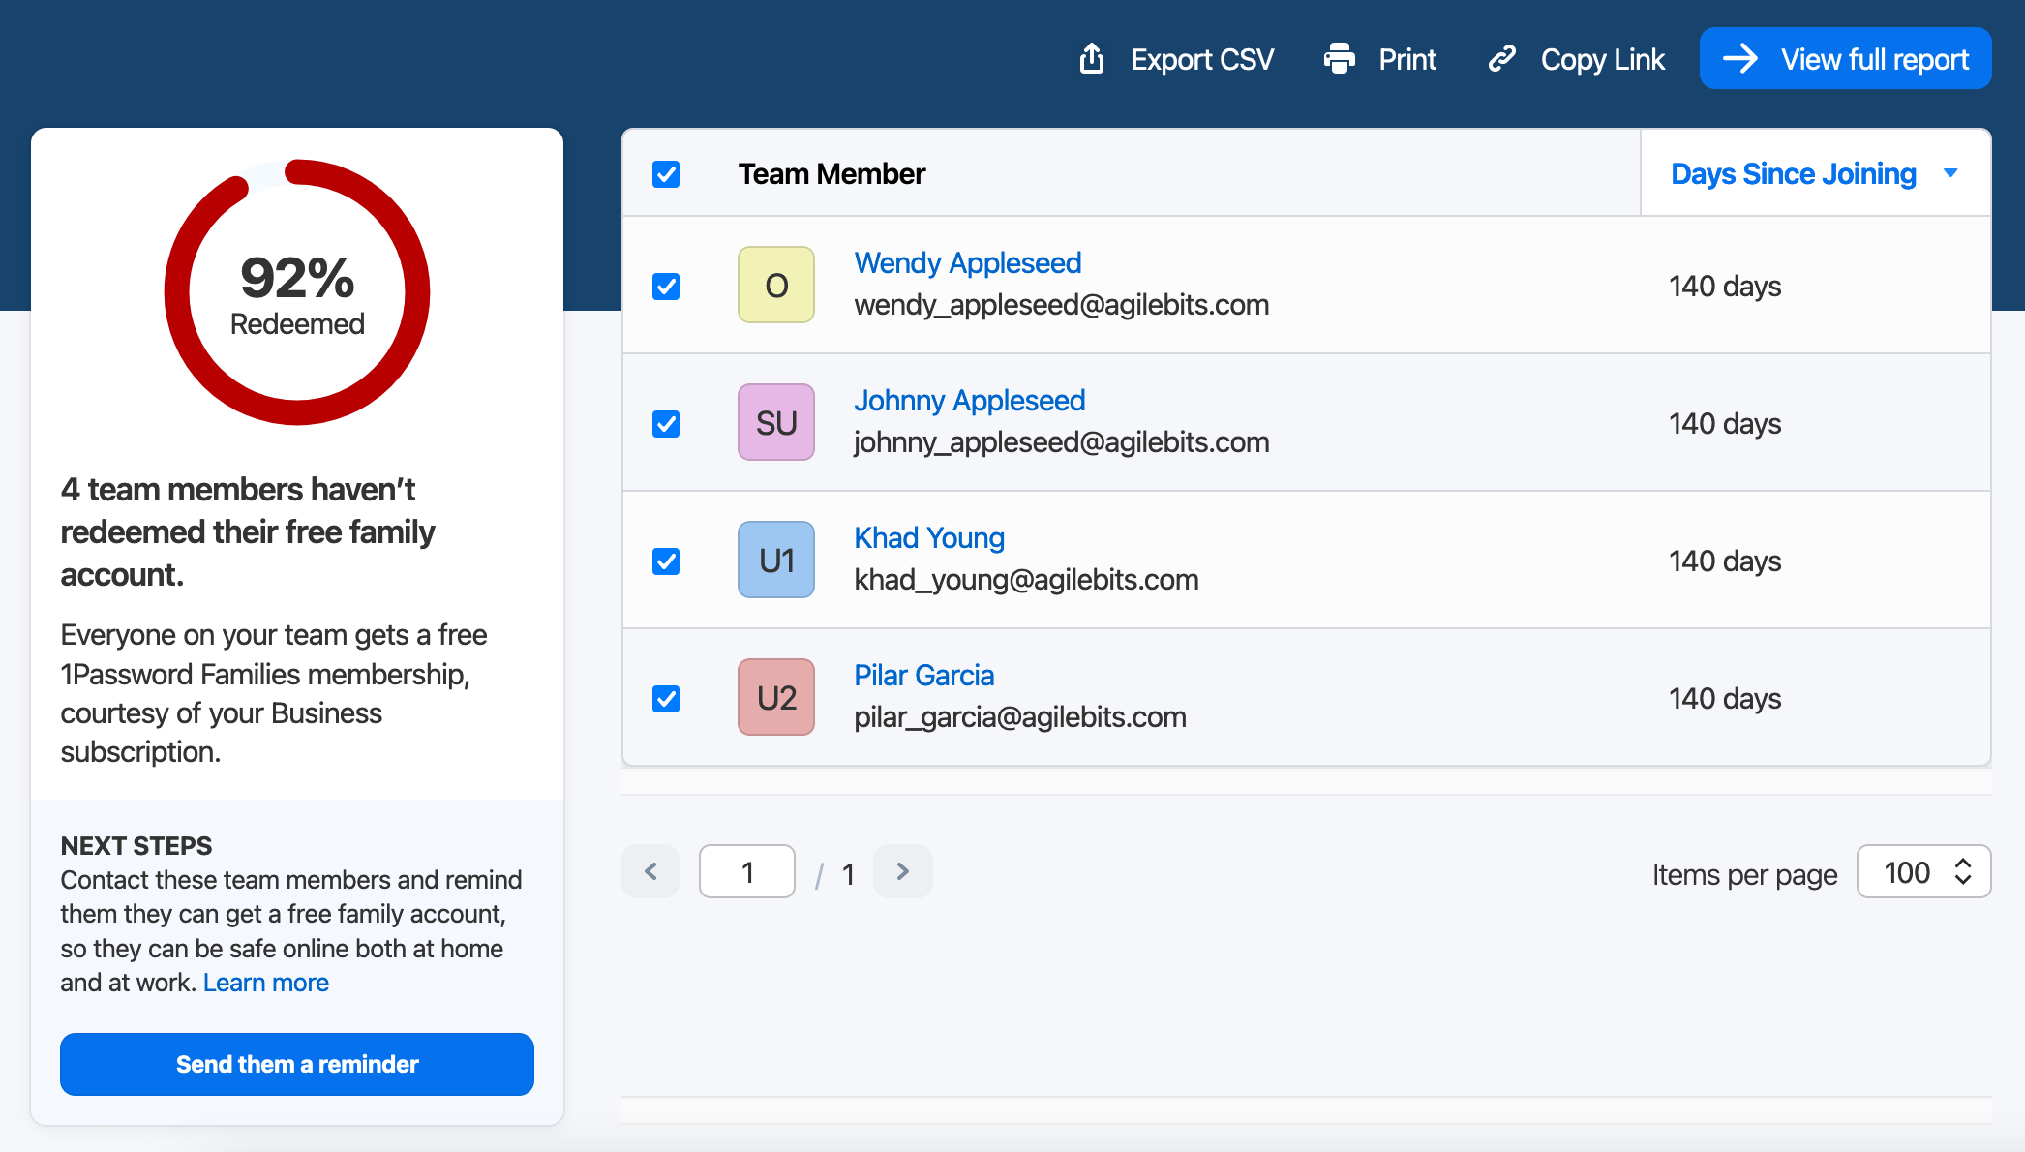Open the Learn more link
This screenshot has width=2025, height=1152.
pyautogui.click(x=265, y=982)
